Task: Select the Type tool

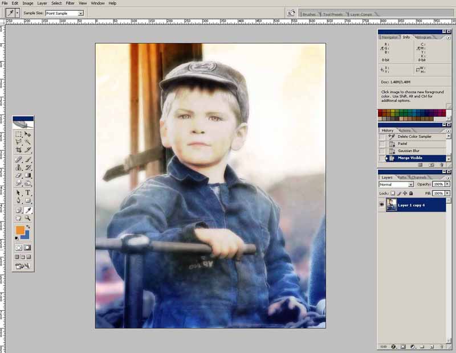Action: [x=27, y=192]
